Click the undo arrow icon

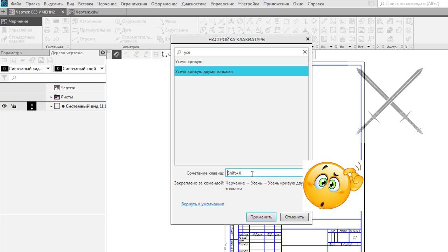click(47, 39)
